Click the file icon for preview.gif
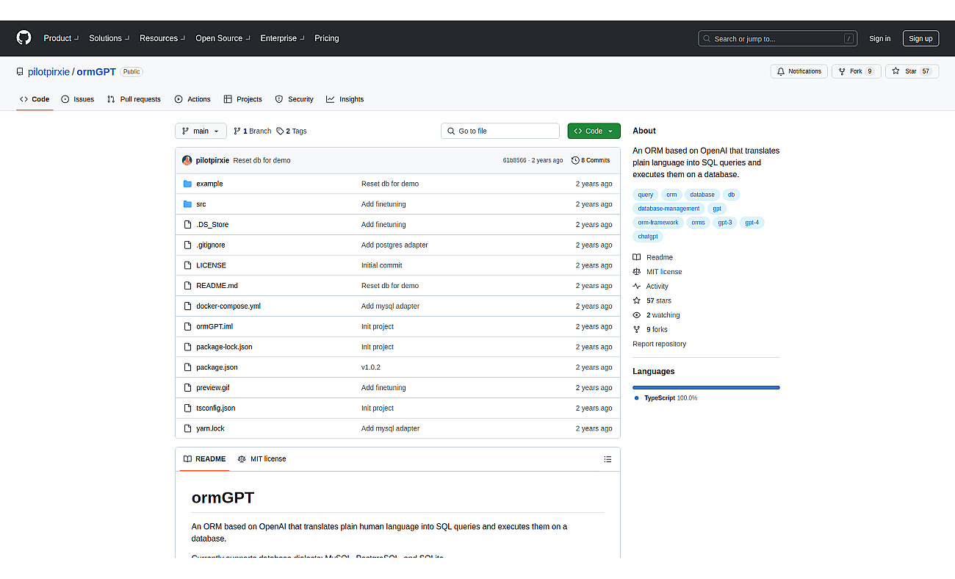955x579 pixels. (x=187, y=388)
